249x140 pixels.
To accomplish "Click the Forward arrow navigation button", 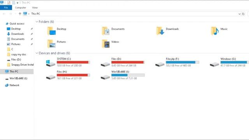I will click(11, 14).
